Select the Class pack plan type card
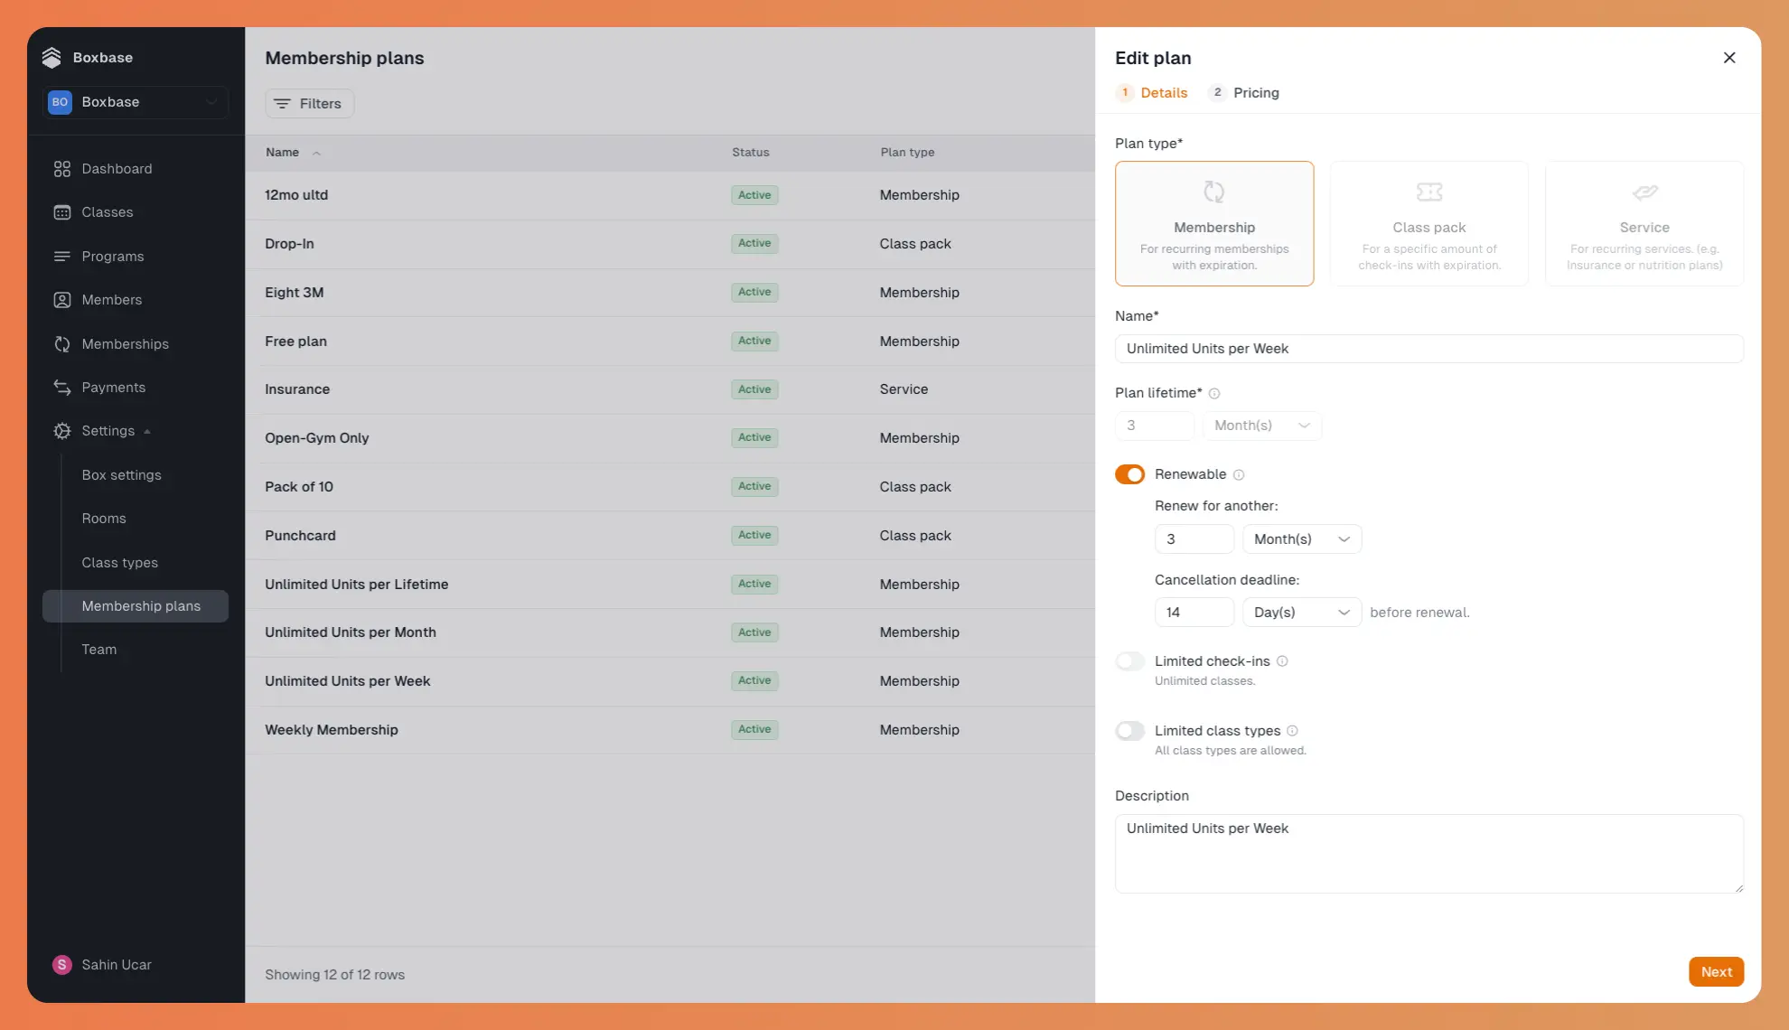Image resolution: width=1789 pixels, height=1030 pixels. click(x=1428, y=223)
